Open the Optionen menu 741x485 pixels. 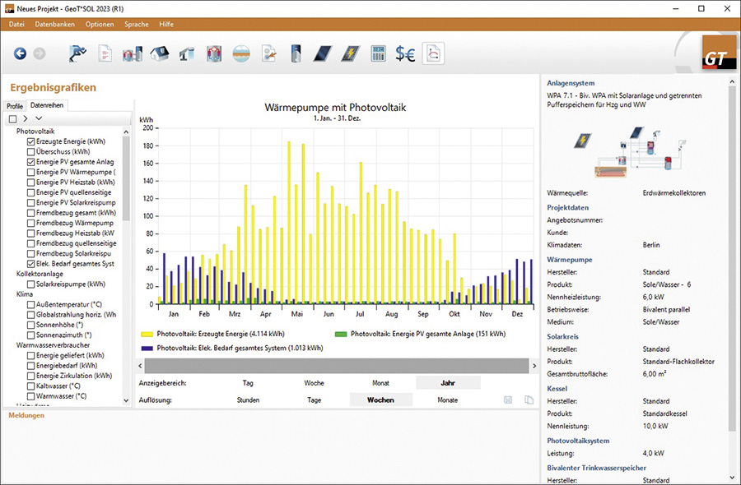point(100,25)
